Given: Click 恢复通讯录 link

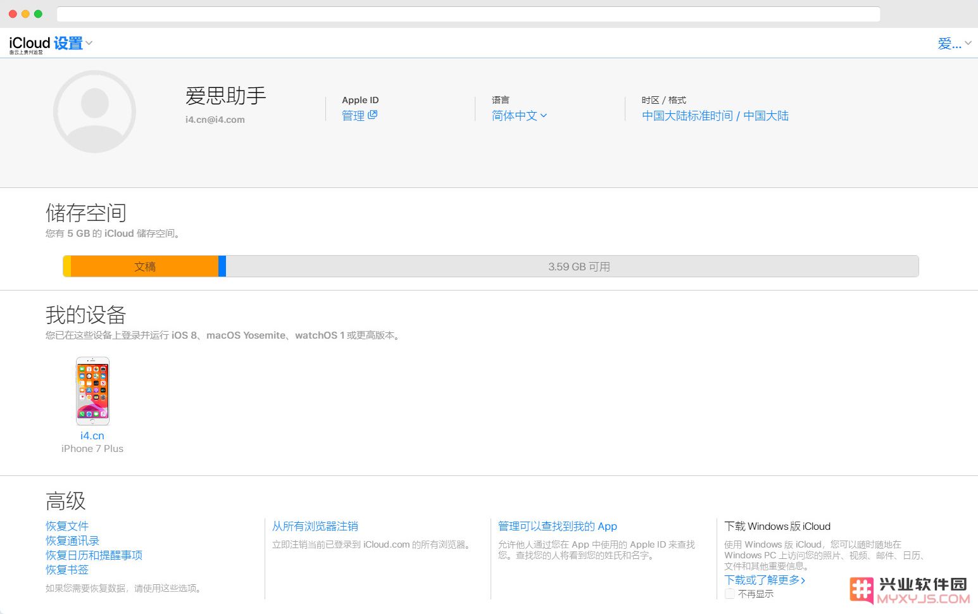Looking at the screenshot, I should point(73,541).
